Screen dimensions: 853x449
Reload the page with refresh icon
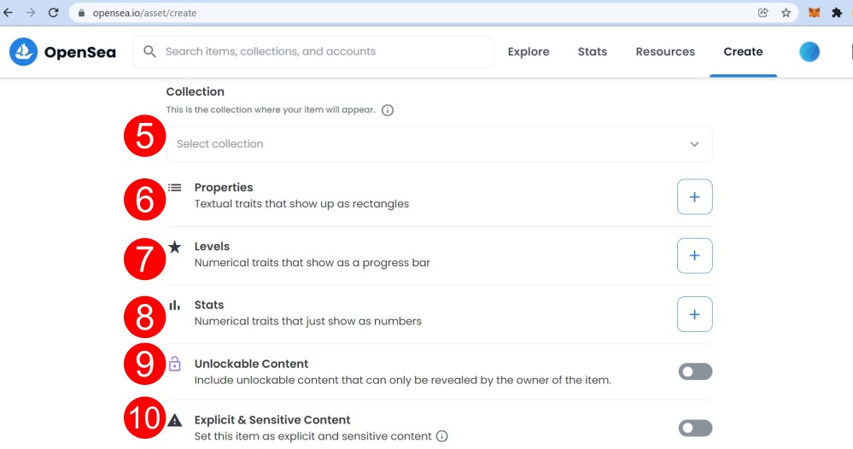(53, 13)
